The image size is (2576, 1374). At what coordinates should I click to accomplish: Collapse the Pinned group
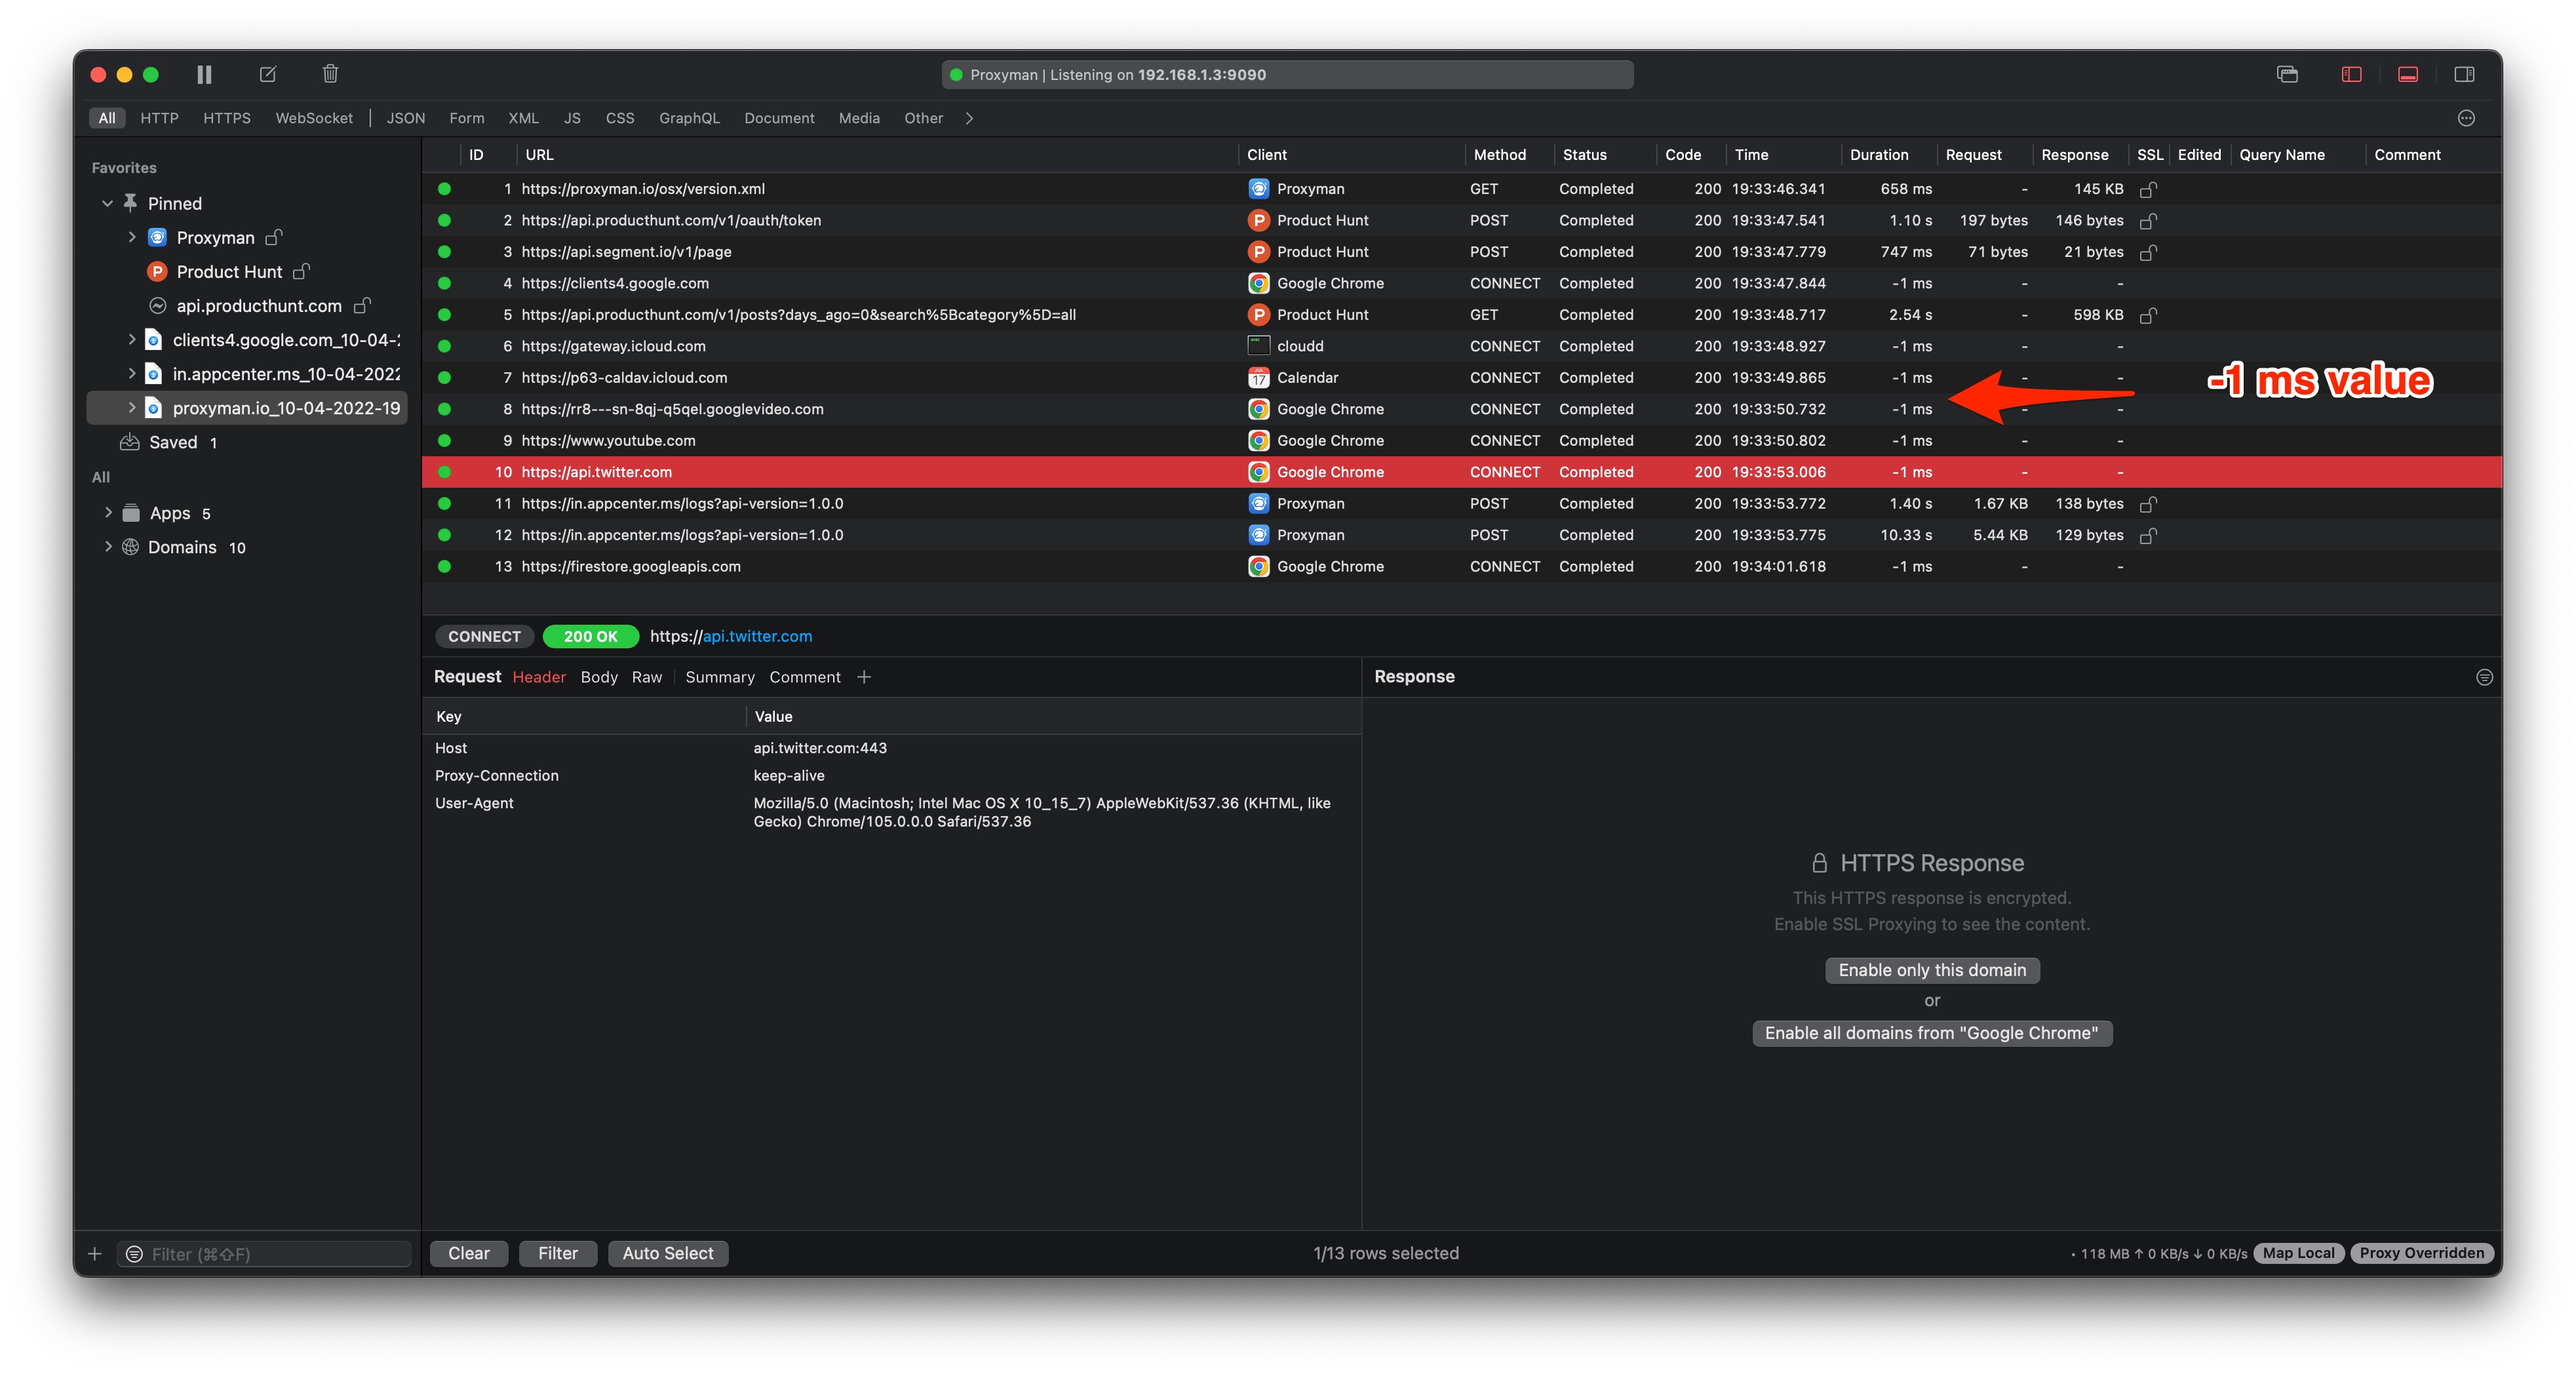click(107, 202)
